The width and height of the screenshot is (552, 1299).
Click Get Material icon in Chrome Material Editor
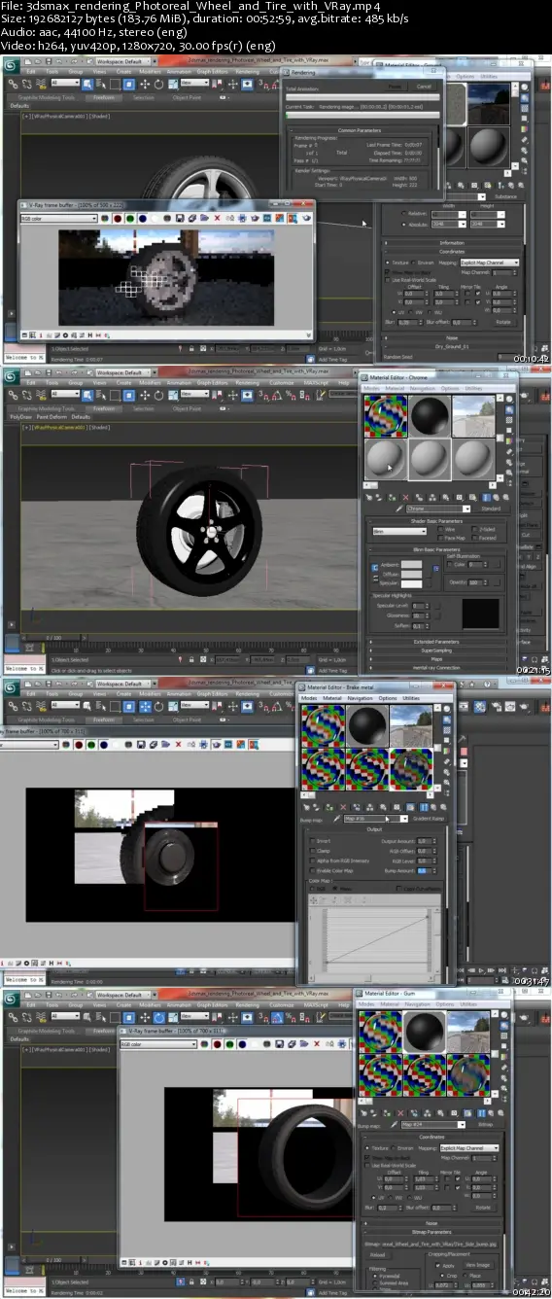tap(369, 498)
